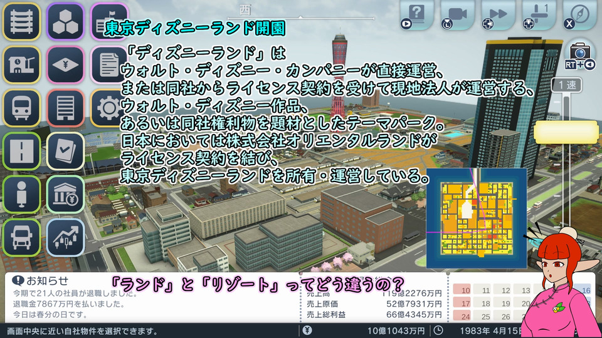Click the compass orientation button
Image resolution: width=602 pixels, height=338 pixels.
(580, 14)
